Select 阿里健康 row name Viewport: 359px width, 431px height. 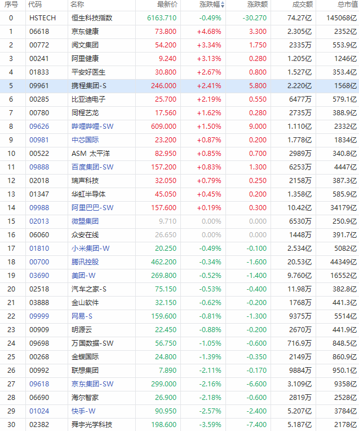click(85, 59)
